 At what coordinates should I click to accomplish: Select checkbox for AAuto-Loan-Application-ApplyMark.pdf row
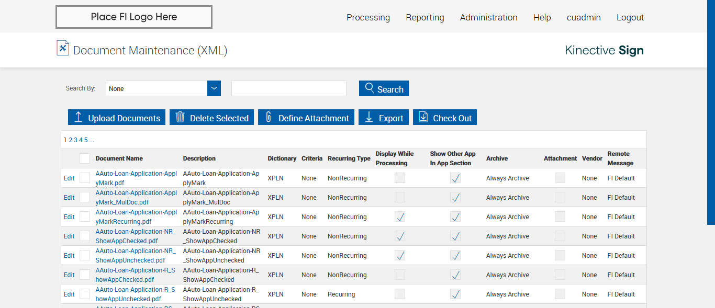(85, 178)
